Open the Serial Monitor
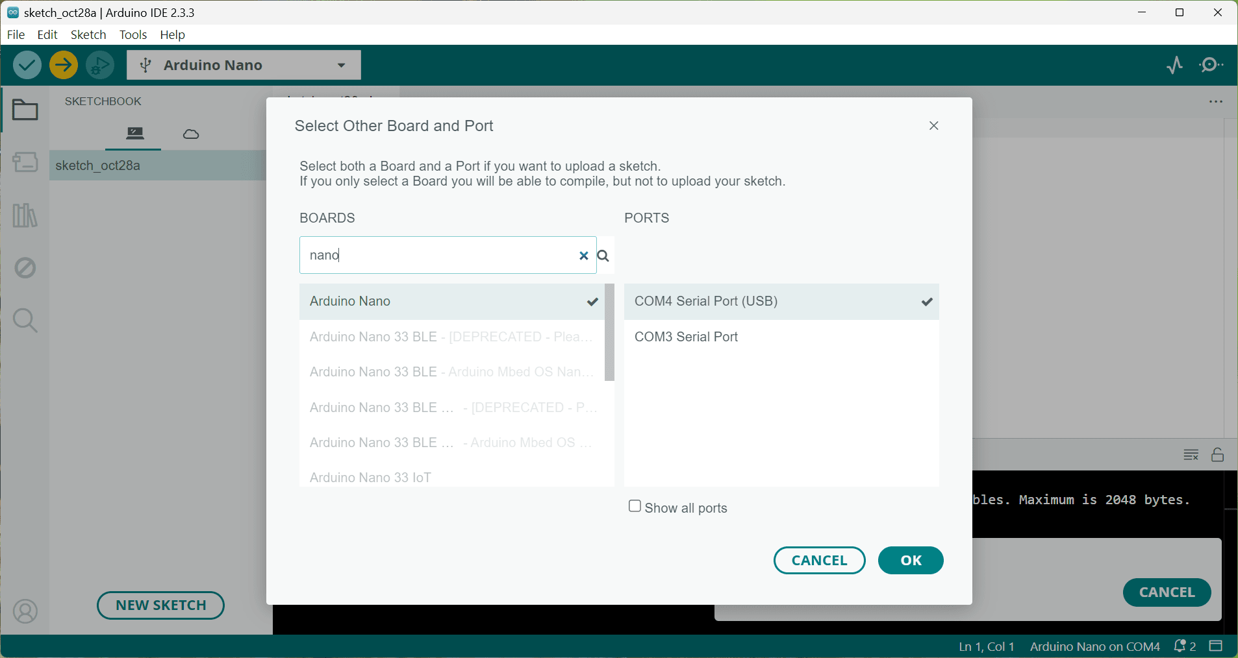Screen dimensions: 1238x658 pos(1211,65)
